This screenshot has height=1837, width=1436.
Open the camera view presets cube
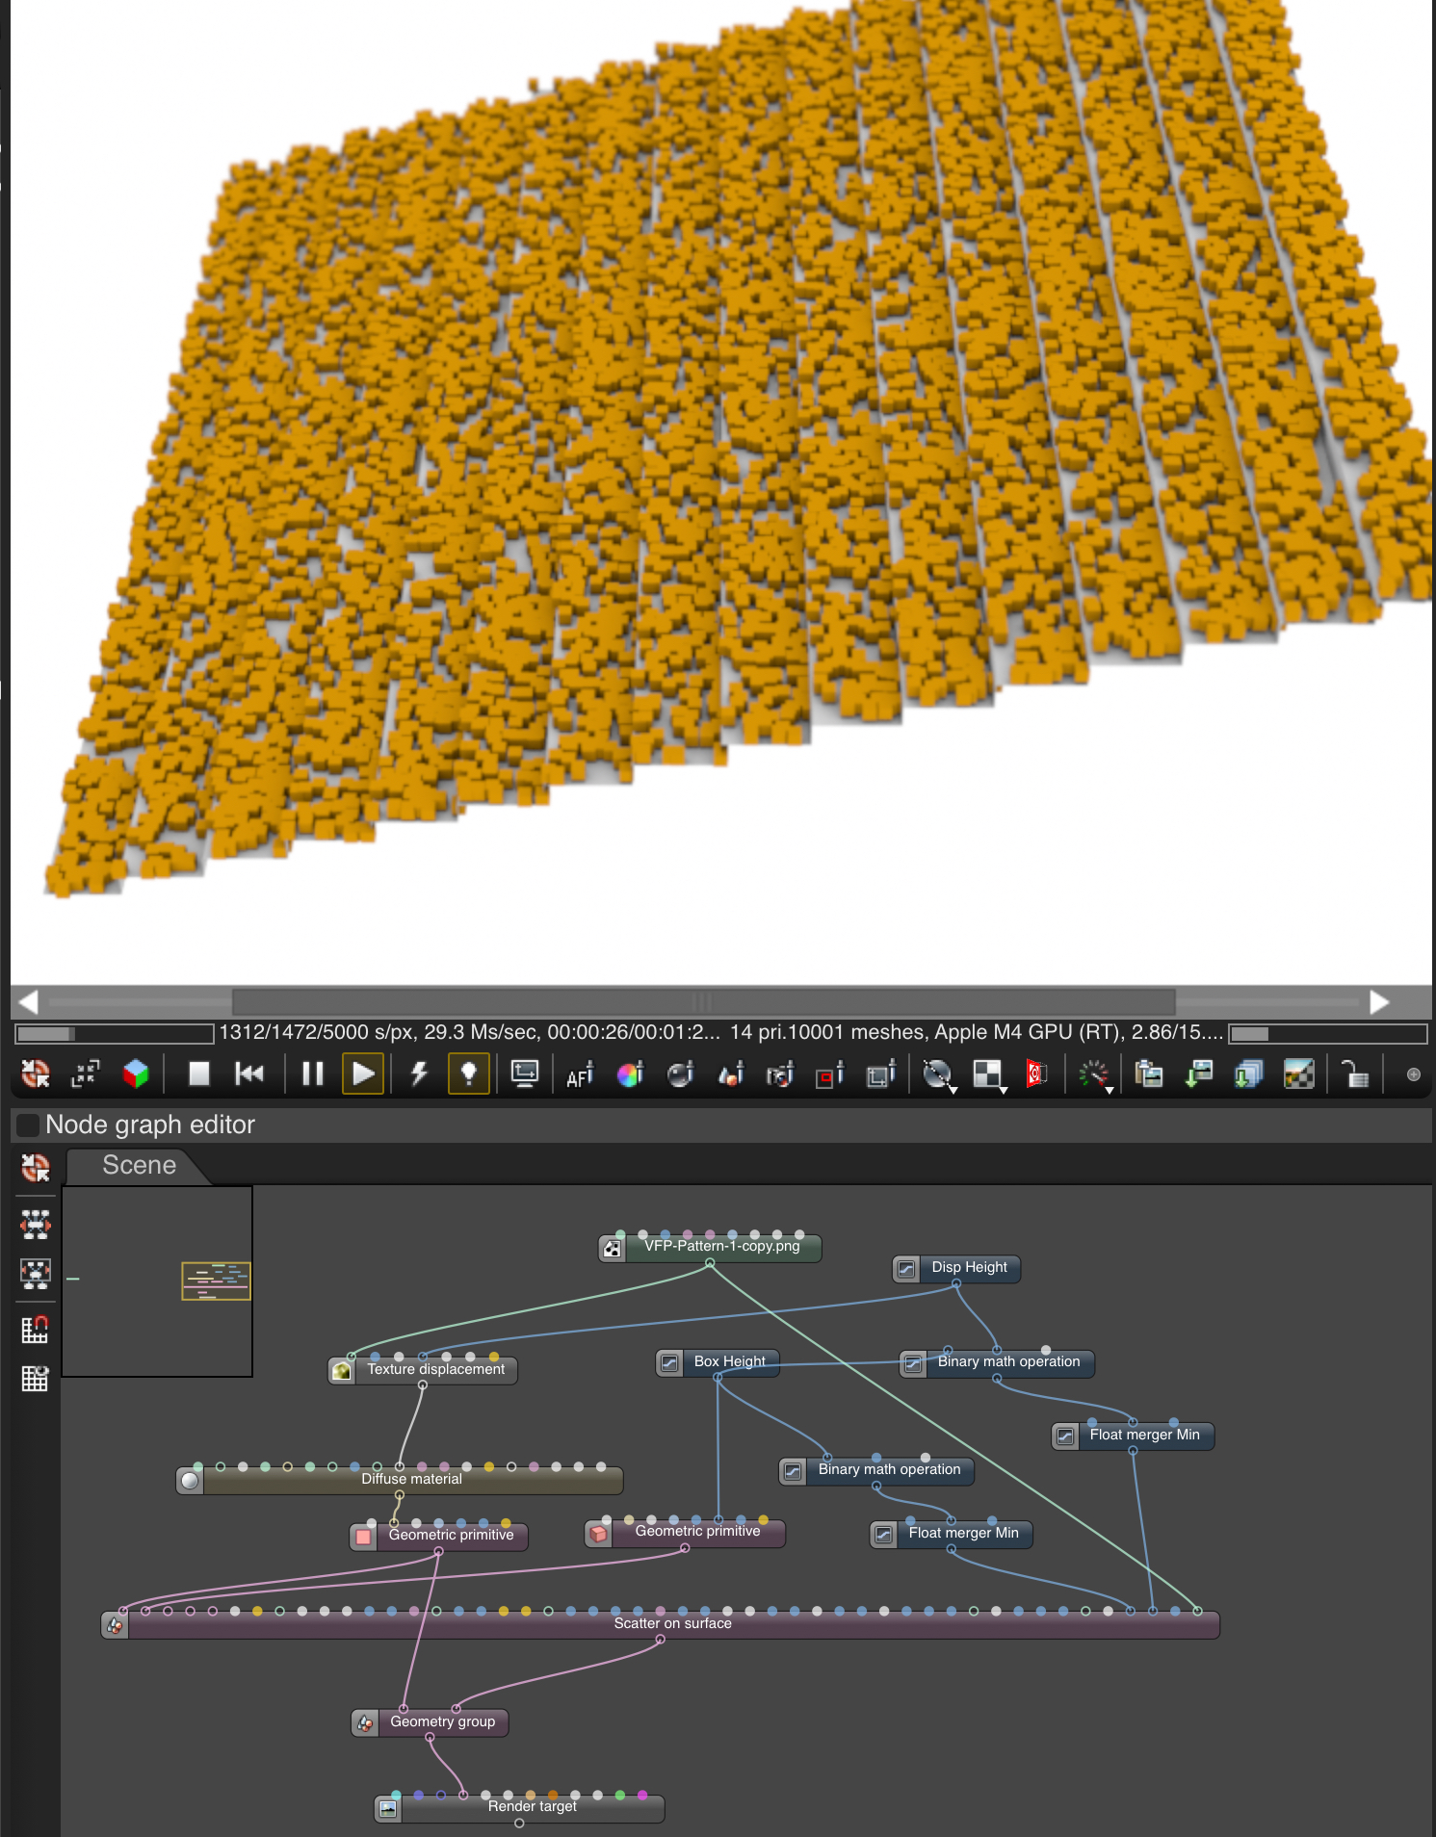pos(136,1074)
